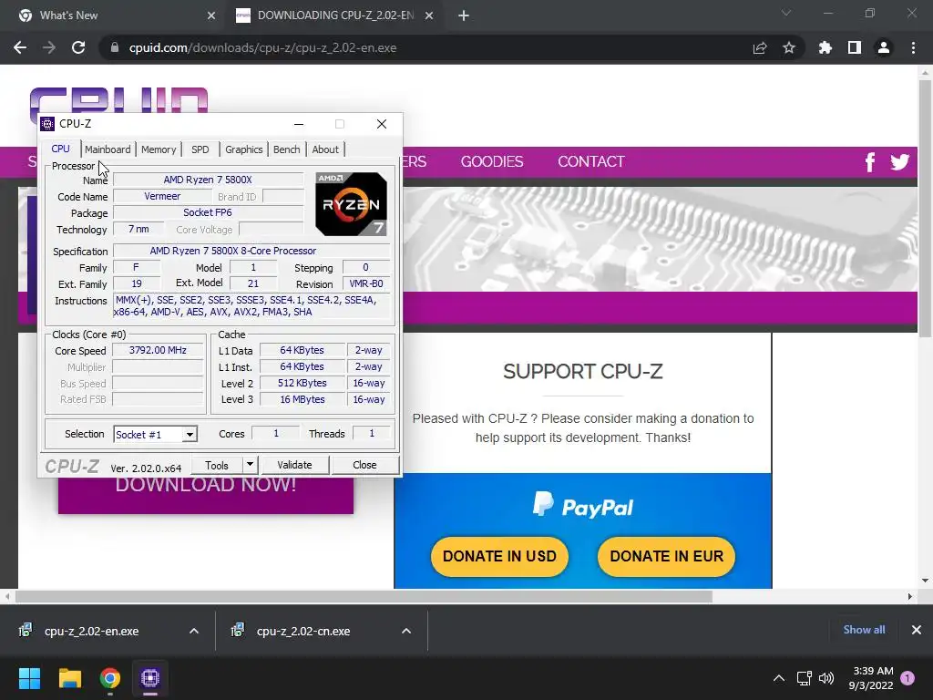Open the Tools dropdown arrow in CPU-Z
933x700 pixels.
tap(250, 465)
